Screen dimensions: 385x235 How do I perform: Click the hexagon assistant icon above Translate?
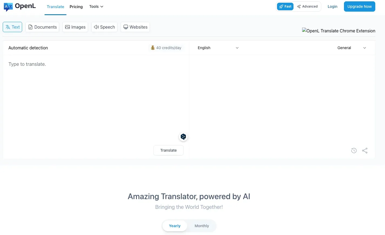pos(183,137)
